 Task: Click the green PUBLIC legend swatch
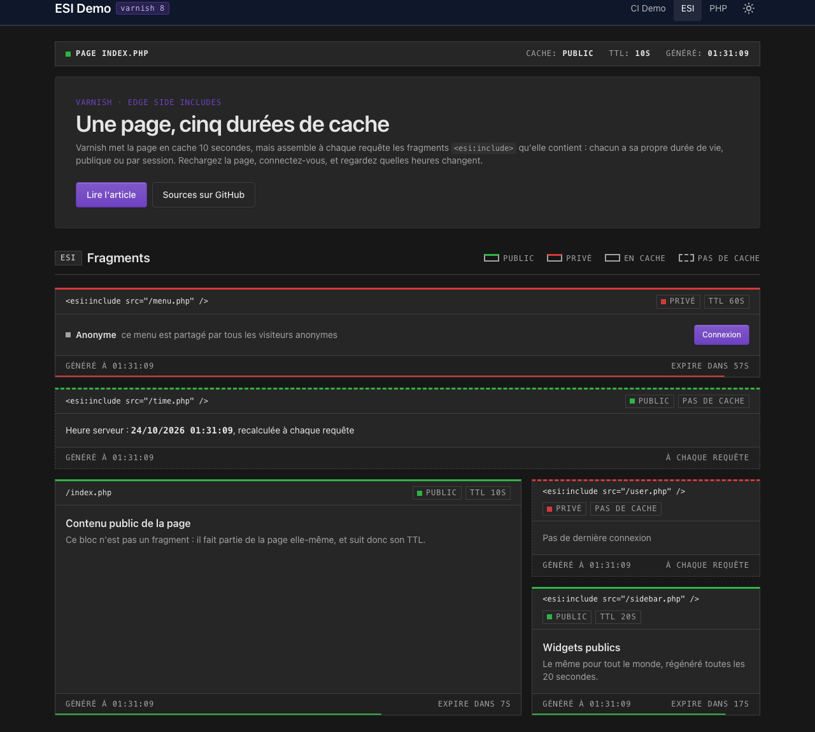(x=492, y=258)
